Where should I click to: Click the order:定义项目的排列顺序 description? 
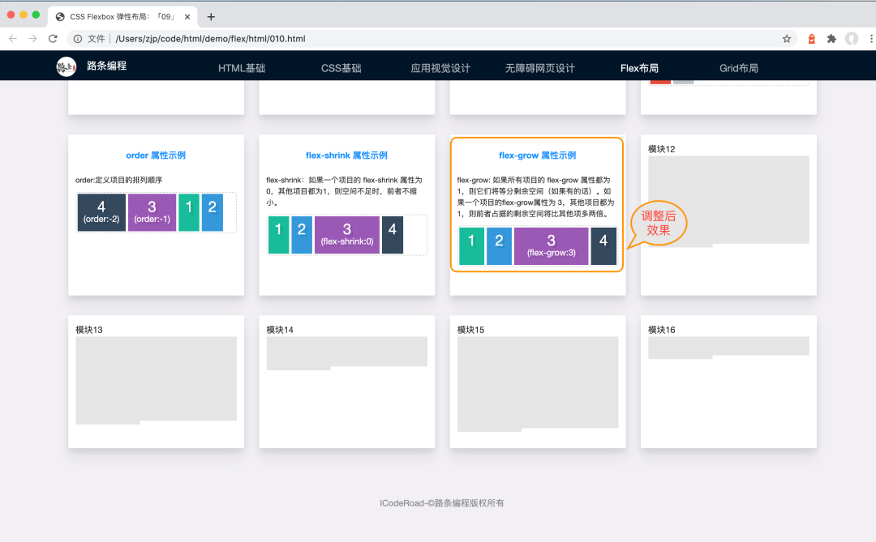point(119,180)
